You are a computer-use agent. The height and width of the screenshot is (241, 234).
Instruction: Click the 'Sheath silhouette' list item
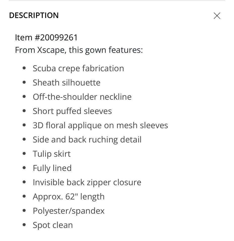(x=66, y=83)
